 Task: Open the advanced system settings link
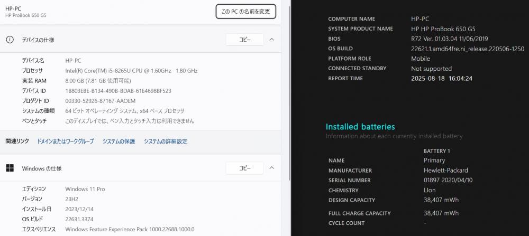click(166, 141)
